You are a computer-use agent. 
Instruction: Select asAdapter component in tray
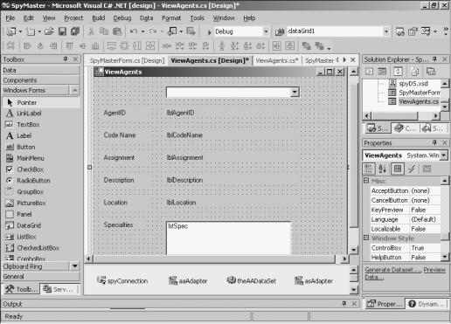point(314,280)
